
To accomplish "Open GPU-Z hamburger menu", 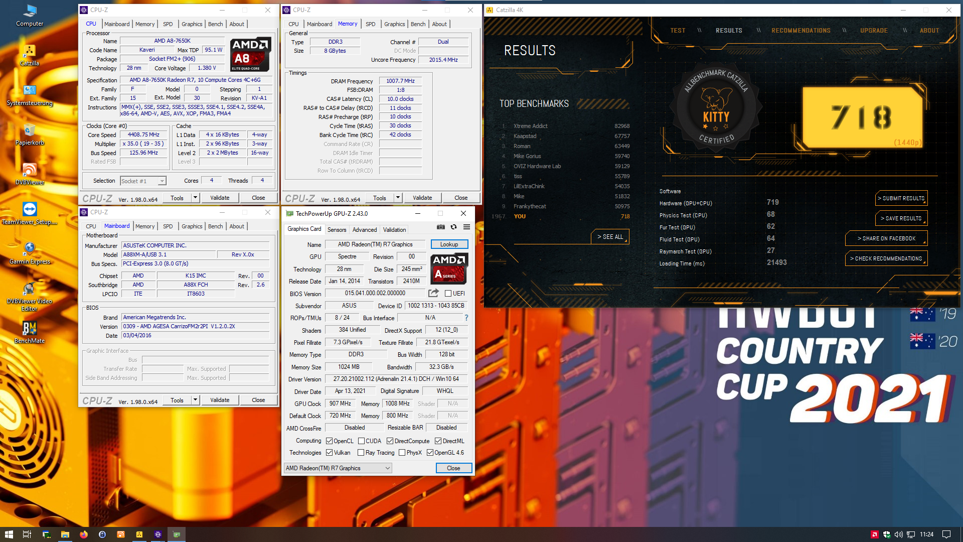I will coord(466,227).
